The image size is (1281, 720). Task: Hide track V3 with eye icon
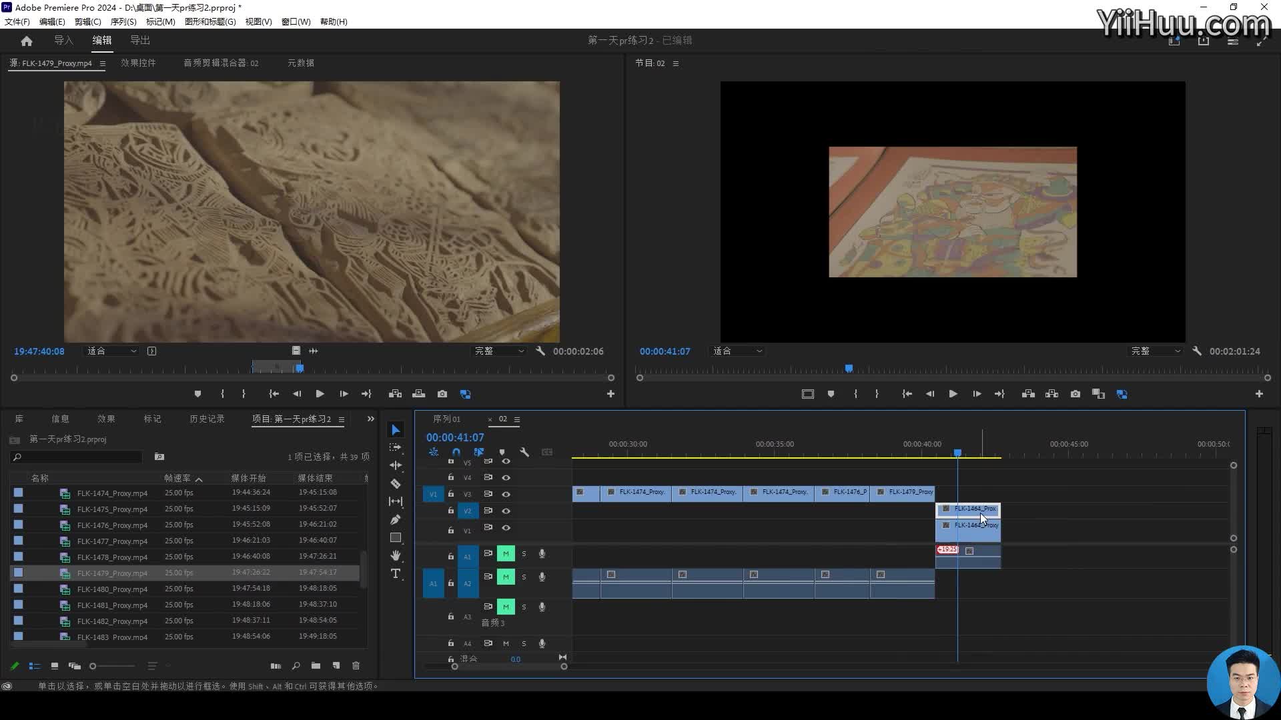pyautogui.click(x=506, y=494)
